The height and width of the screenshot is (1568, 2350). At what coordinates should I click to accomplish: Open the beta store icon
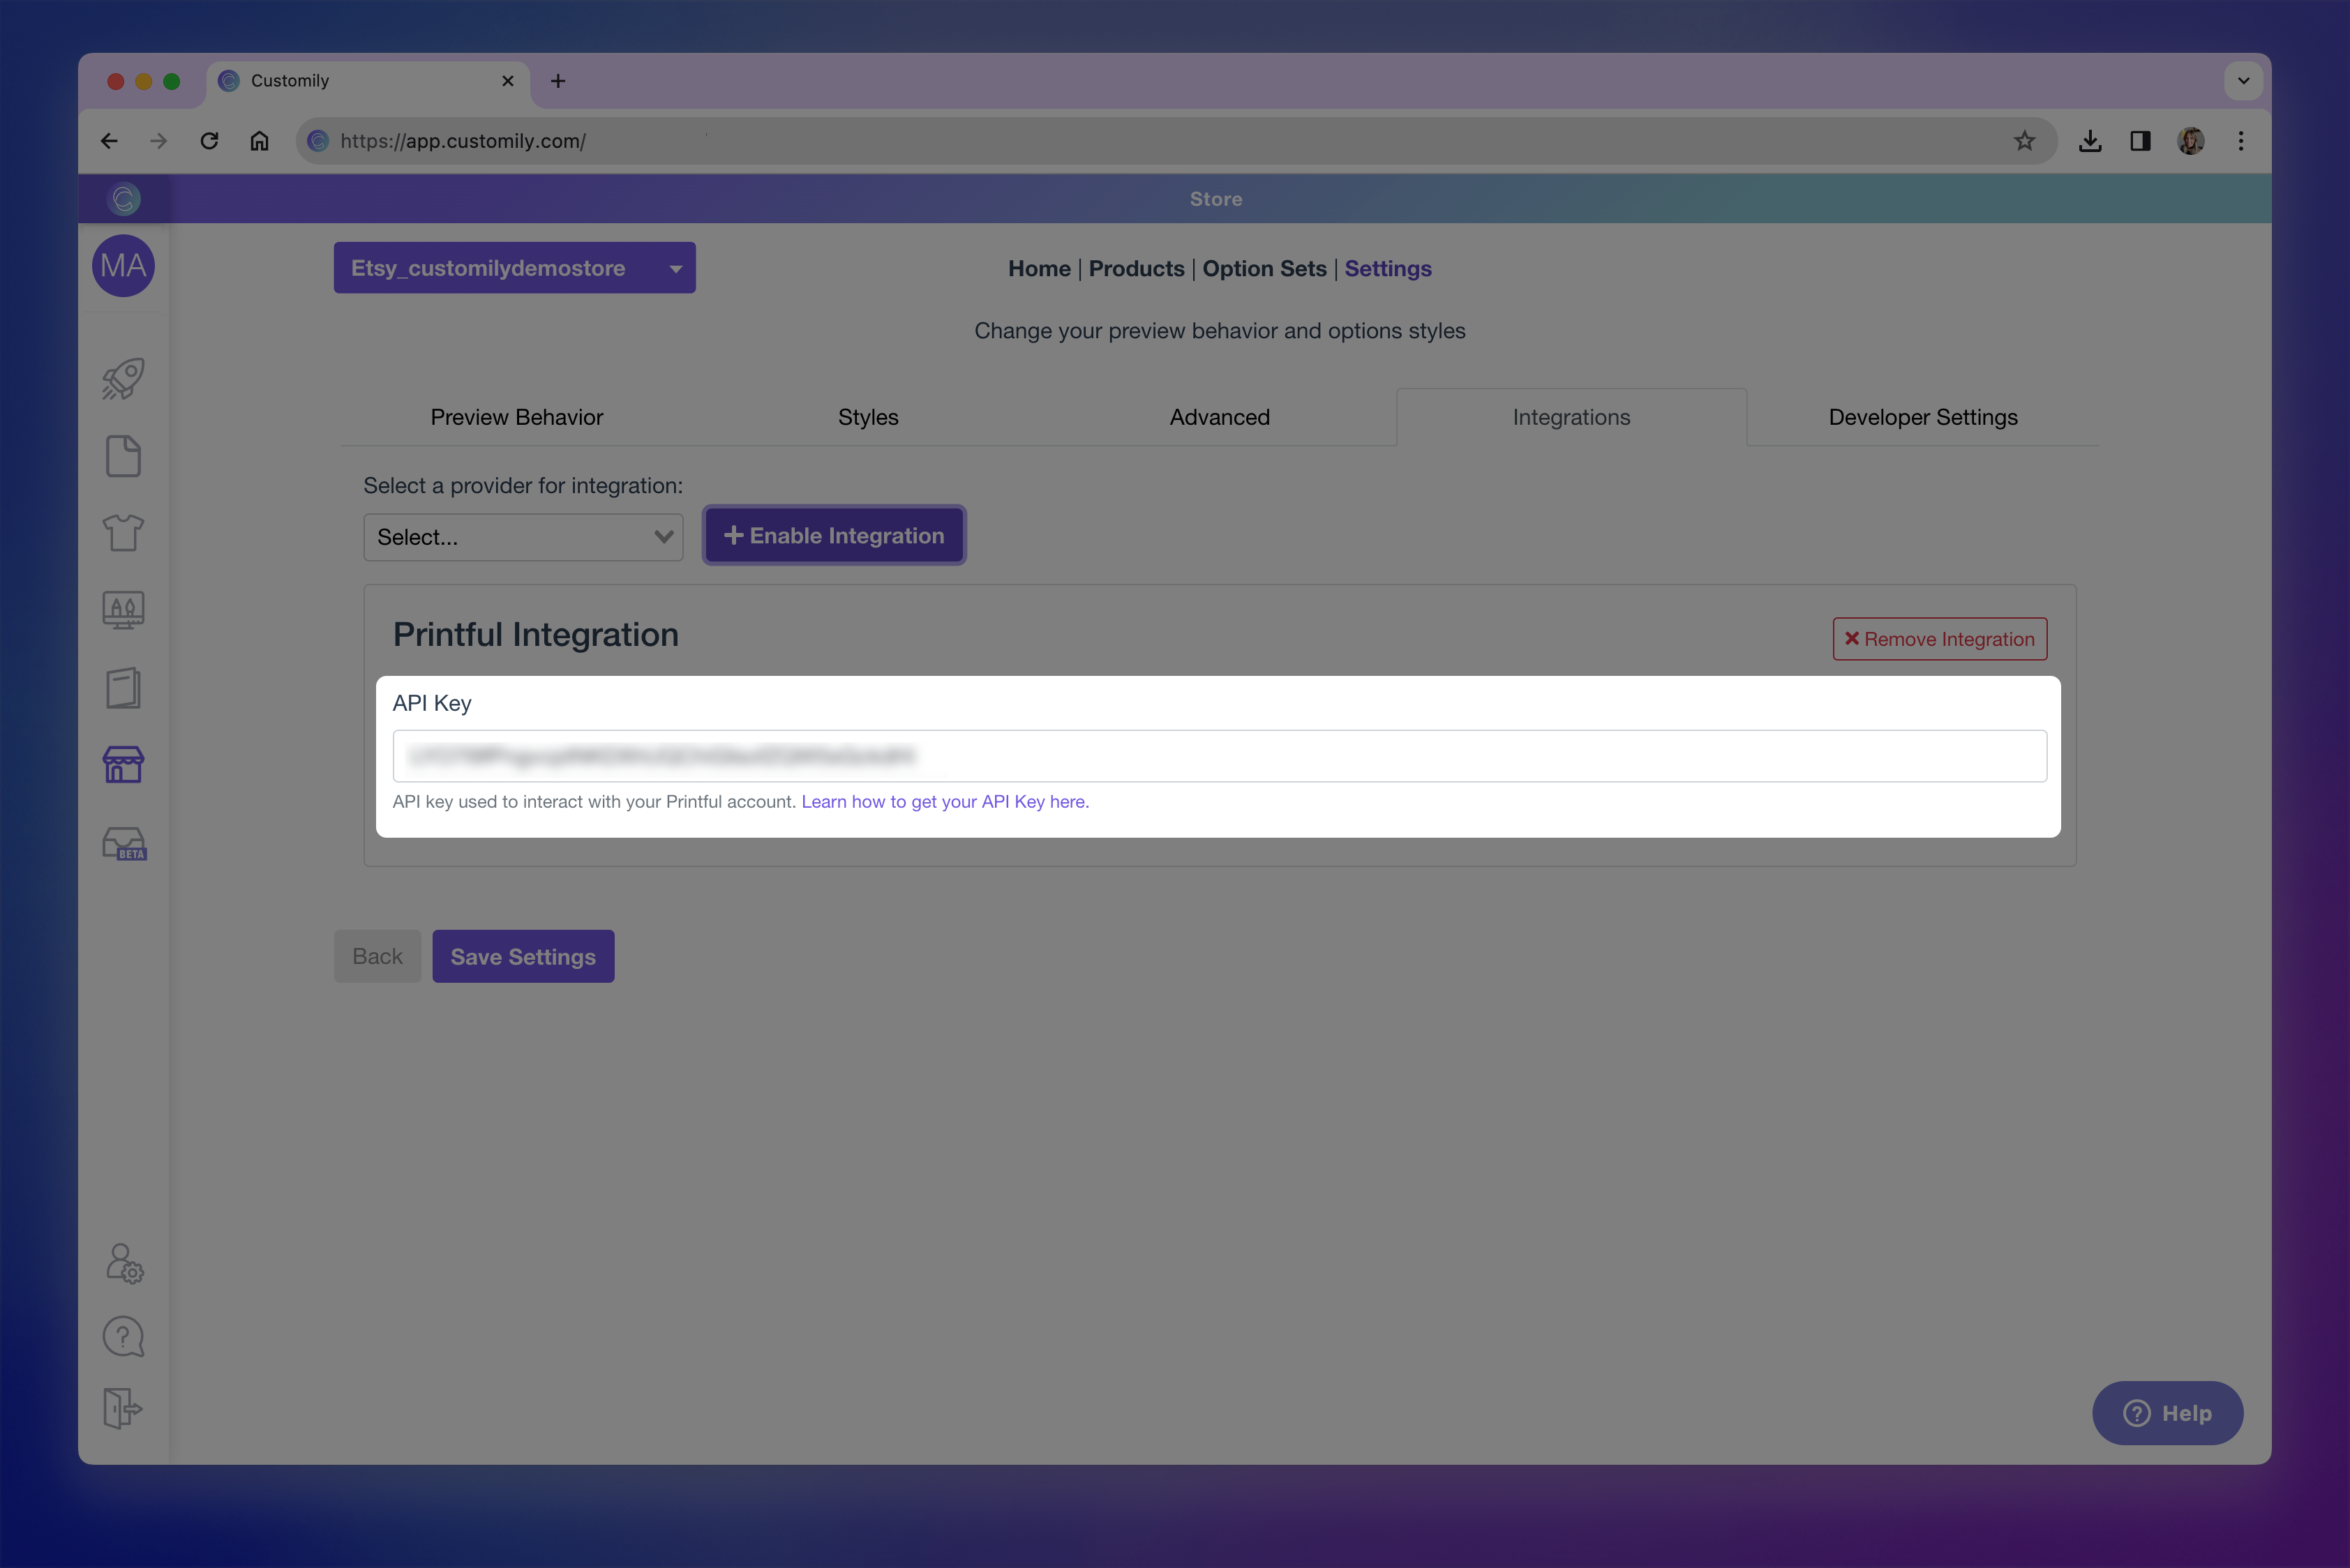pos(124,843)
